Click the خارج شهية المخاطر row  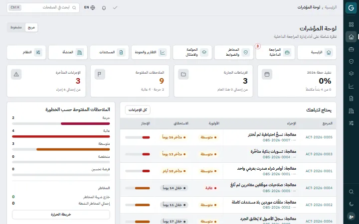click(61, 197)
